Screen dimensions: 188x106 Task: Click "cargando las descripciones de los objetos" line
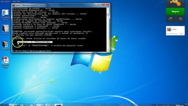pos(49,14)
